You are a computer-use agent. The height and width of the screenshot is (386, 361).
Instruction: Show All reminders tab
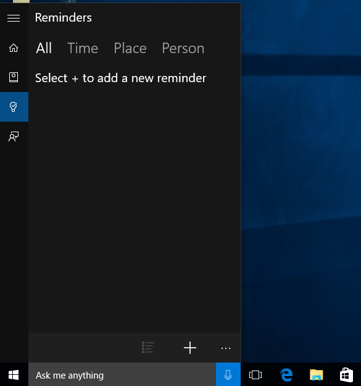pos(44,48)
